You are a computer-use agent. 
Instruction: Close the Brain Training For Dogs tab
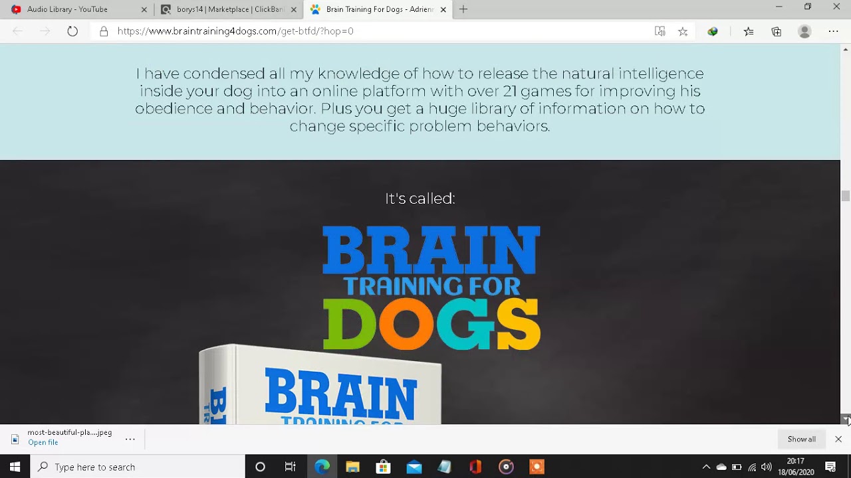(443, 9)
